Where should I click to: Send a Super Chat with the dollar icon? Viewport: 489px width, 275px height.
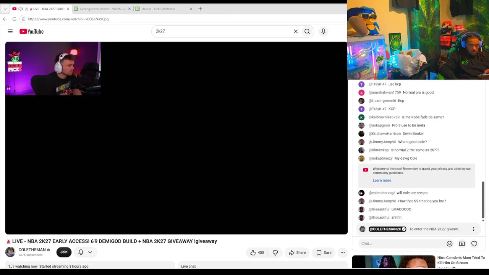click(462, 244)
